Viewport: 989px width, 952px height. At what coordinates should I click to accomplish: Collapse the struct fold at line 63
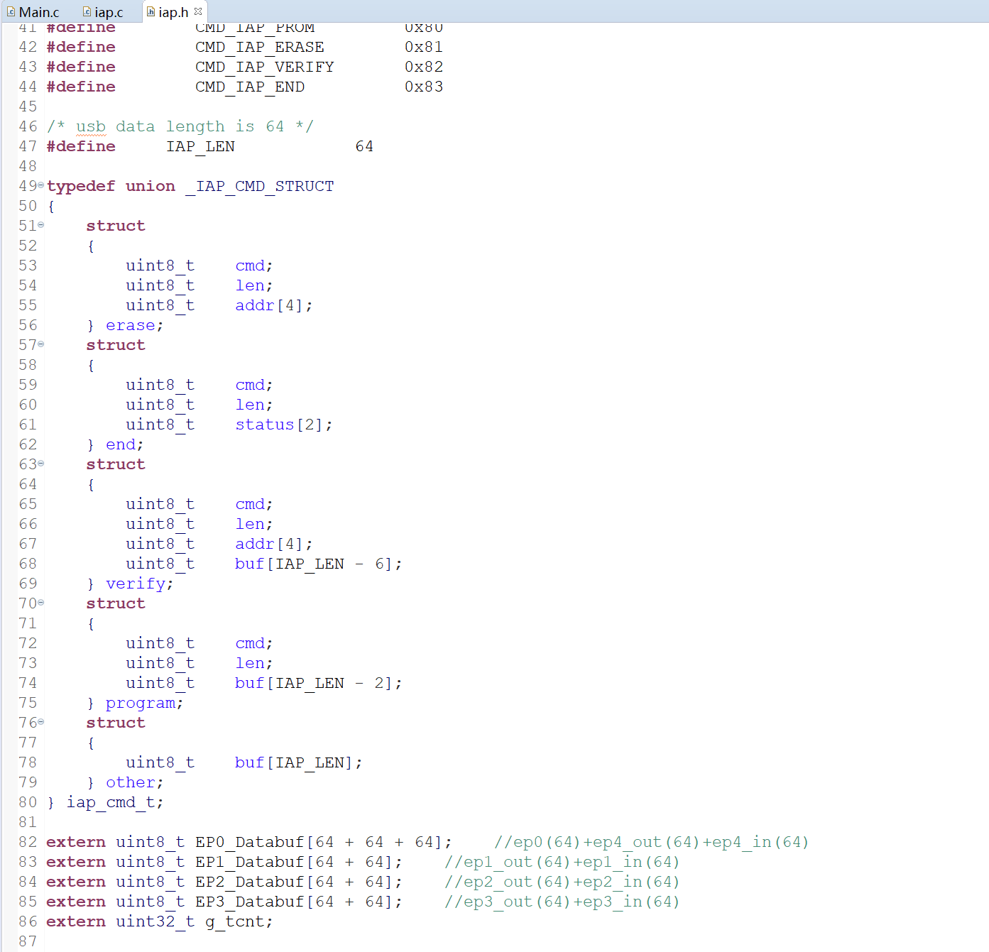coord(40,464)
